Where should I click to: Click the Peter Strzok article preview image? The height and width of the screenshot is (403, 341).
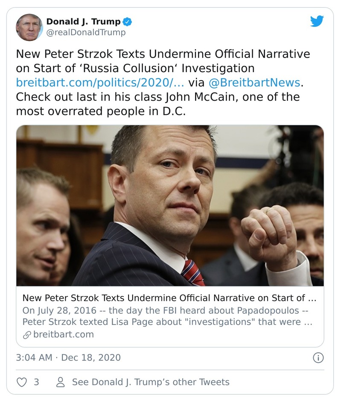click(170, 205)
